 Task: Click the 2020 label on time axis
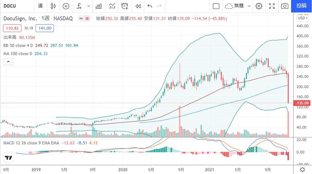[123, 170]
